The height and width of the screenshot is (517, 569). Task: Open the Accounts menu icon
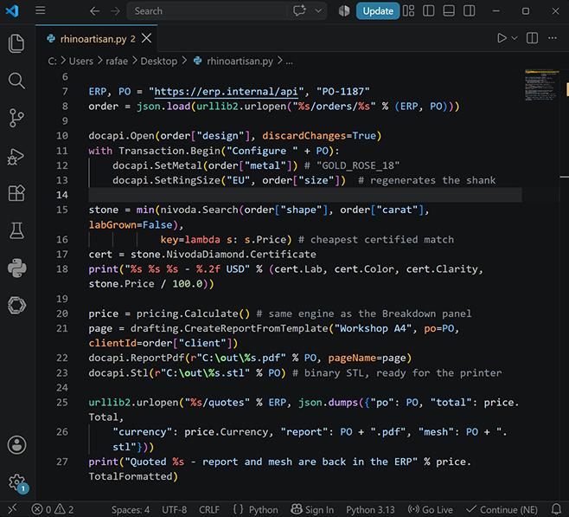(16, 445)
